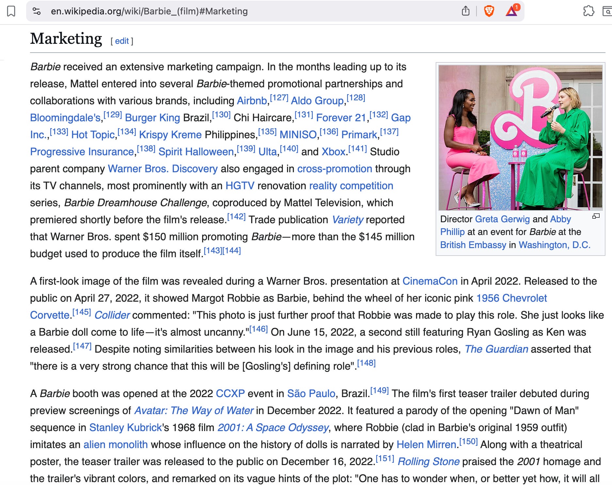612x485 pixels.
Task: Open the reader/sidebar icon at toolbar edge
Action: tap(607, 11)
